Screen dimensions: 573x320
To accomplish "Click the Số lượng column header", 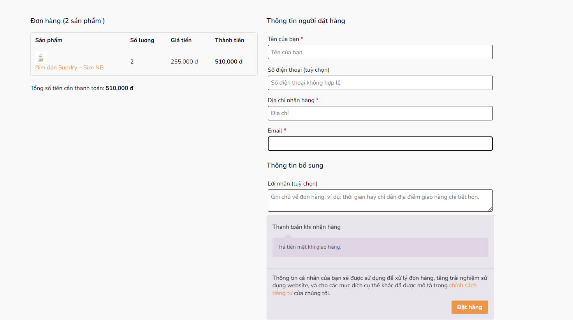I will 142,40.
